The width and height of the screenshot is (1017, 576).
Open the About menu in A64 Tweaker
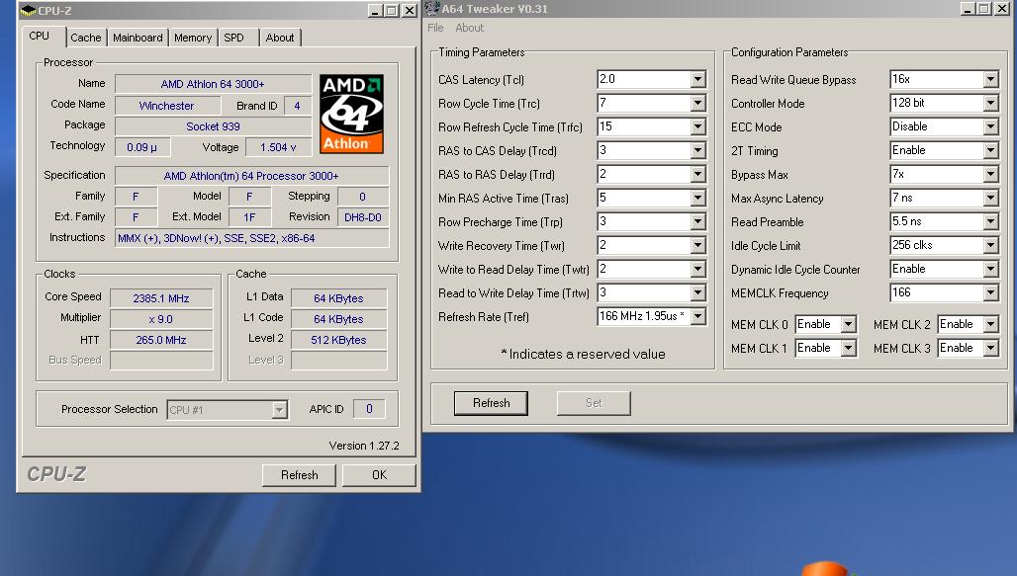[470, 28]
